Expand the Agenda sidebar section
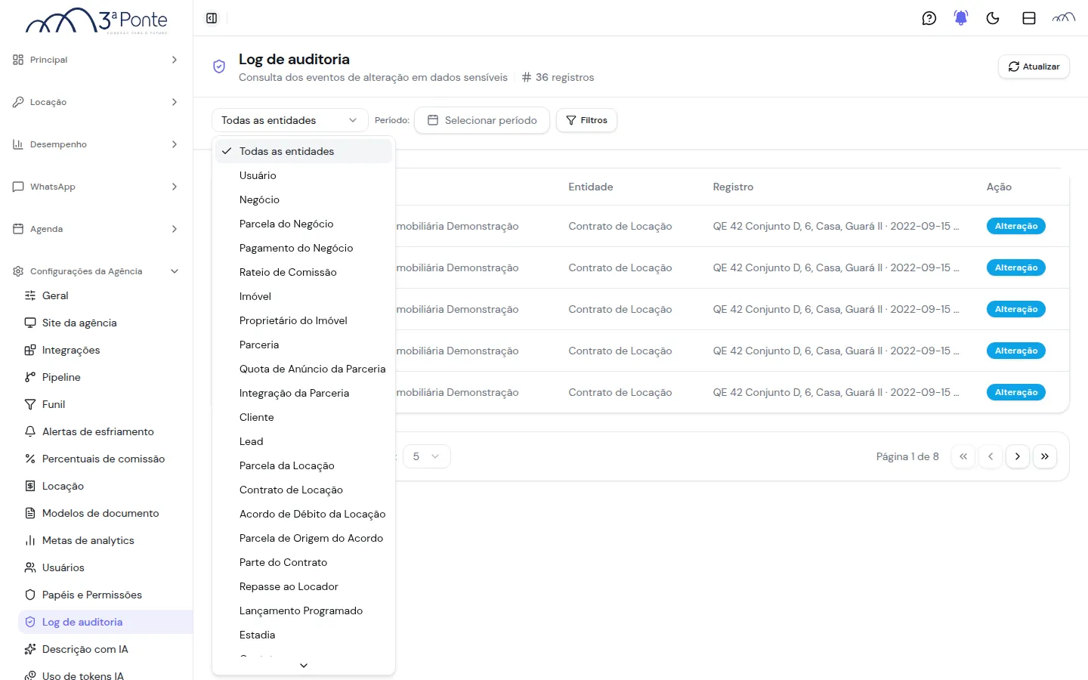 (96, 229)
